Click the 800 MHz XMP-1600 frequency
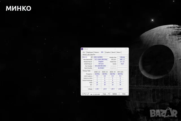The image size is (181, 121). pyautogui.click(x=120, y=74)
